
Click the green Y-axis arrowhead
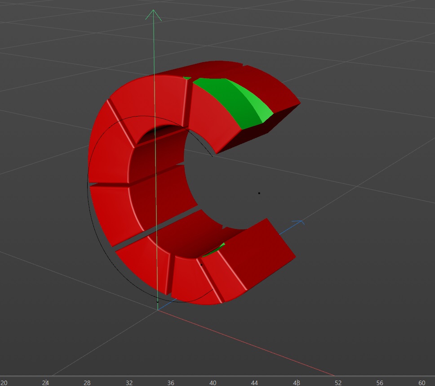(x=153, y=14)
